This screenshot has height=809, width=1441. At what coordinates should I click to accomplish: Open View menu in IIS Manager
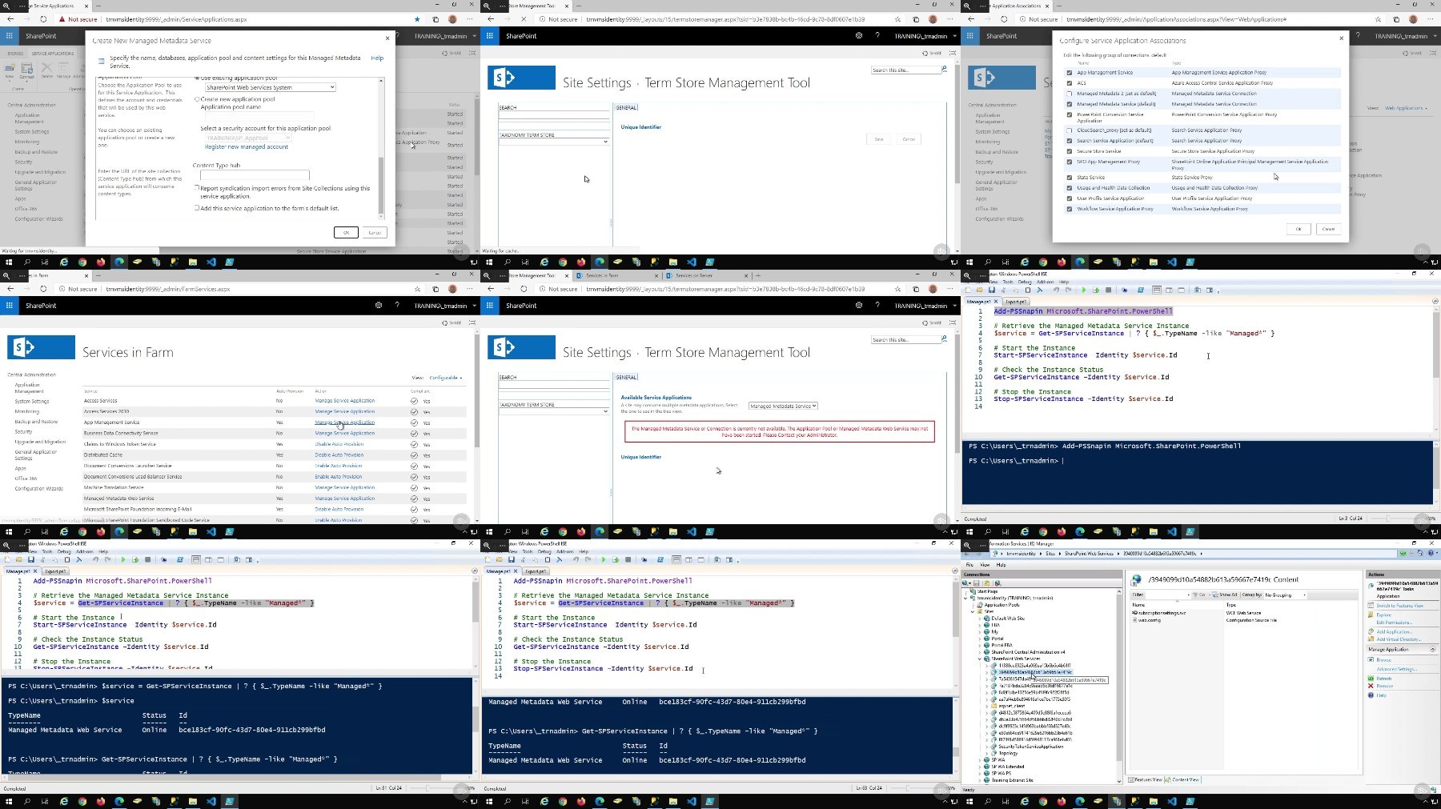985,564
